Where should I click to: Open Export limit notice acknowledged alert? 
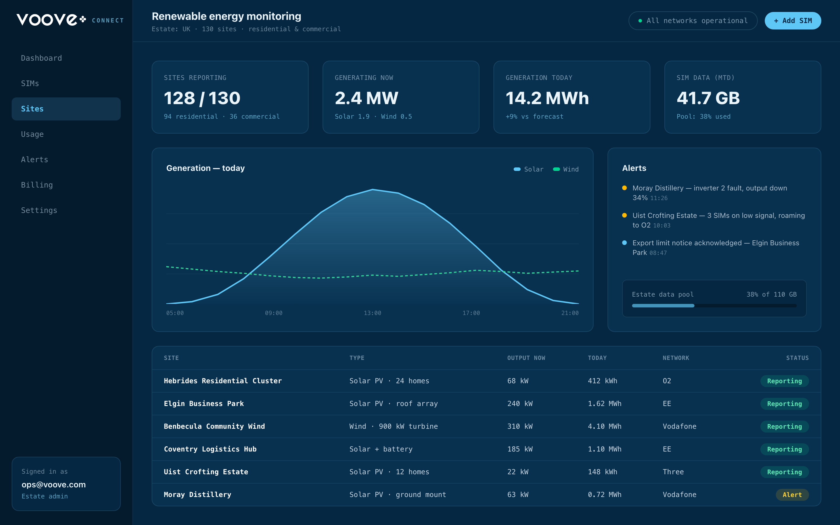[714, 248]
